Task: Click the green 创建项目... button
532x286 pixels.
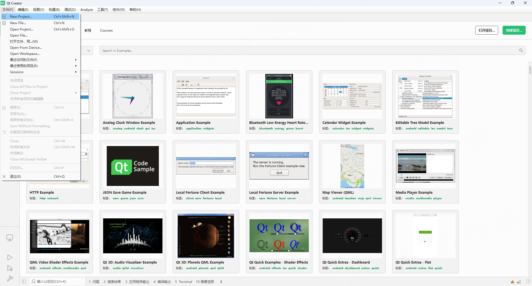Action: coord(514,30)
